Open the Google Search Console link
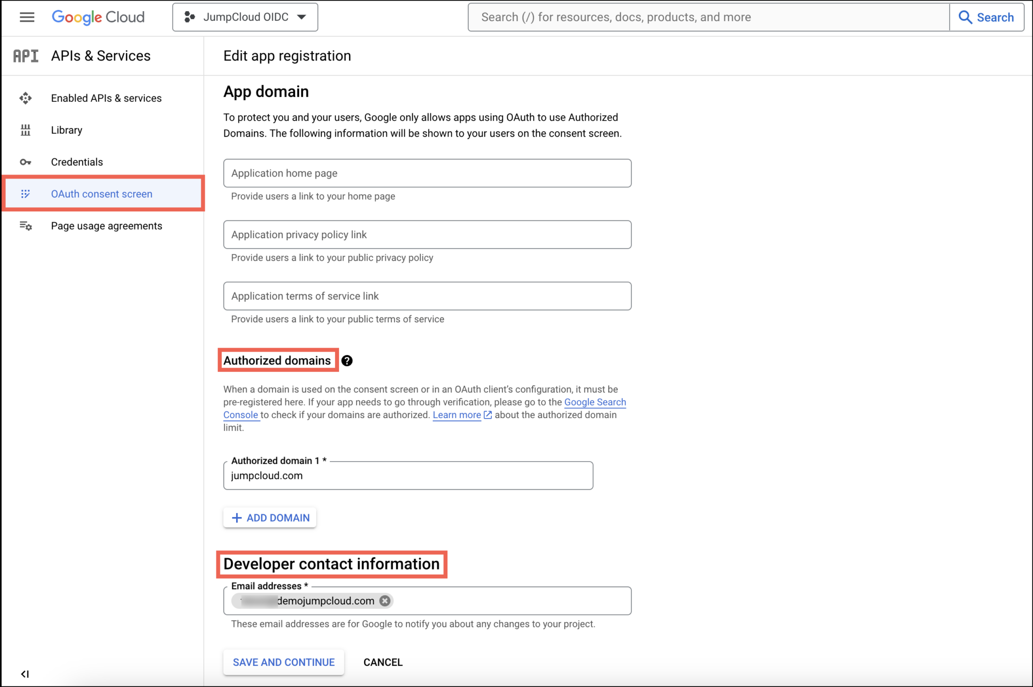 click(x=595, y=402)
